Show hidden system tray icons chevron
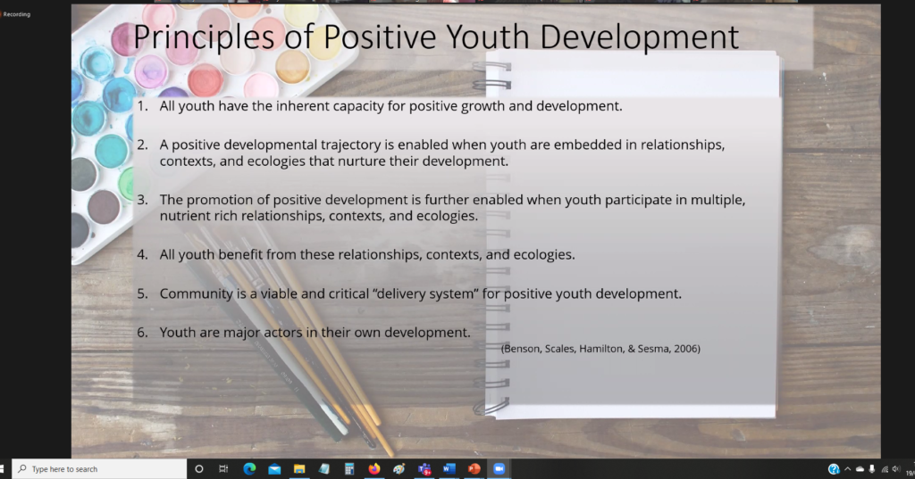Image resolution: width=915 pixels, height=479 pixels. coord(848,468)
